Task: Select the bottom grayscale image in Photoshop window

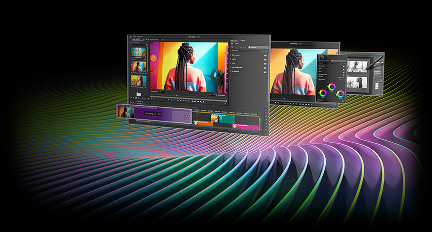Action: click(x=357, y=83)
